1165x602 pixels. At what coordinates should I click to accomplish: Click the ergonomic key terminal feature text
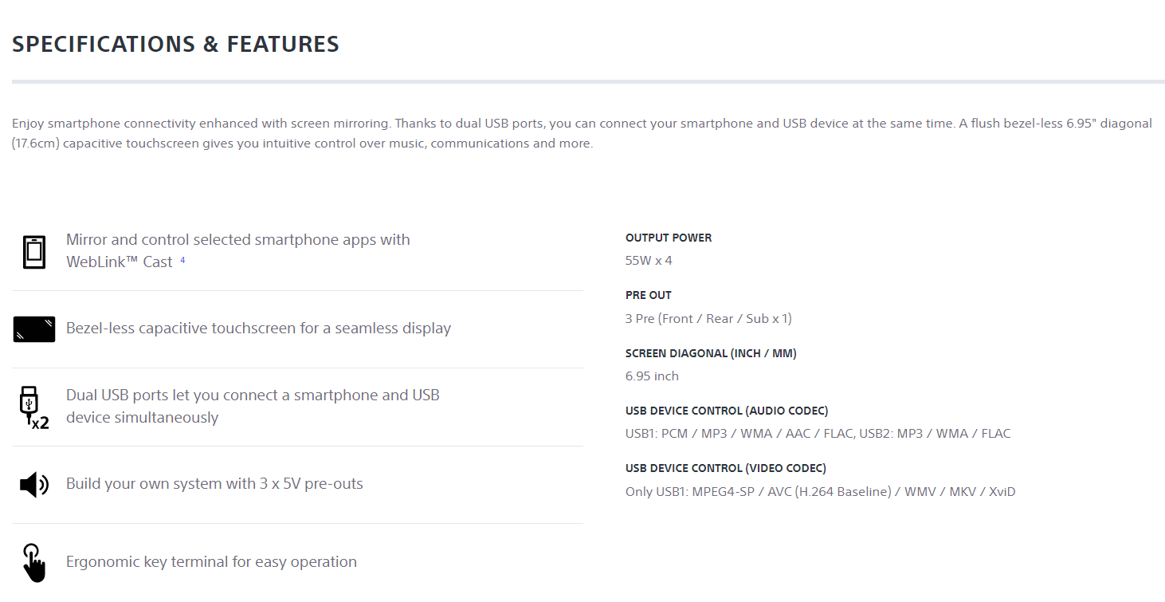211,562
